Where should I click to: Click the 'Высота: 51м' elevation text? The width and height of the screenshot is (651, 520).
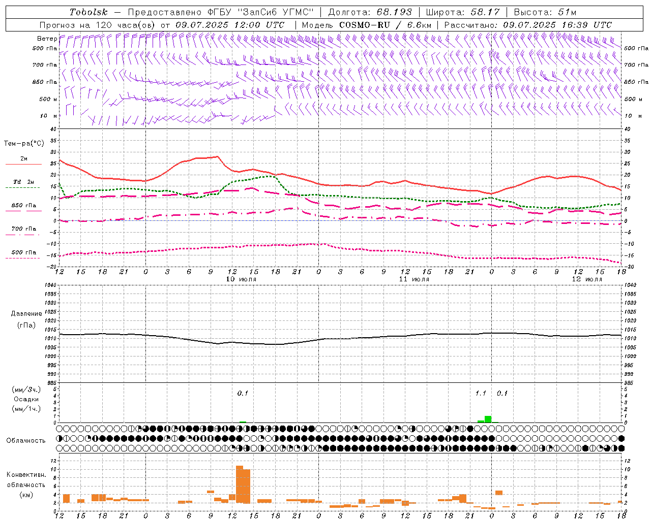545,12
